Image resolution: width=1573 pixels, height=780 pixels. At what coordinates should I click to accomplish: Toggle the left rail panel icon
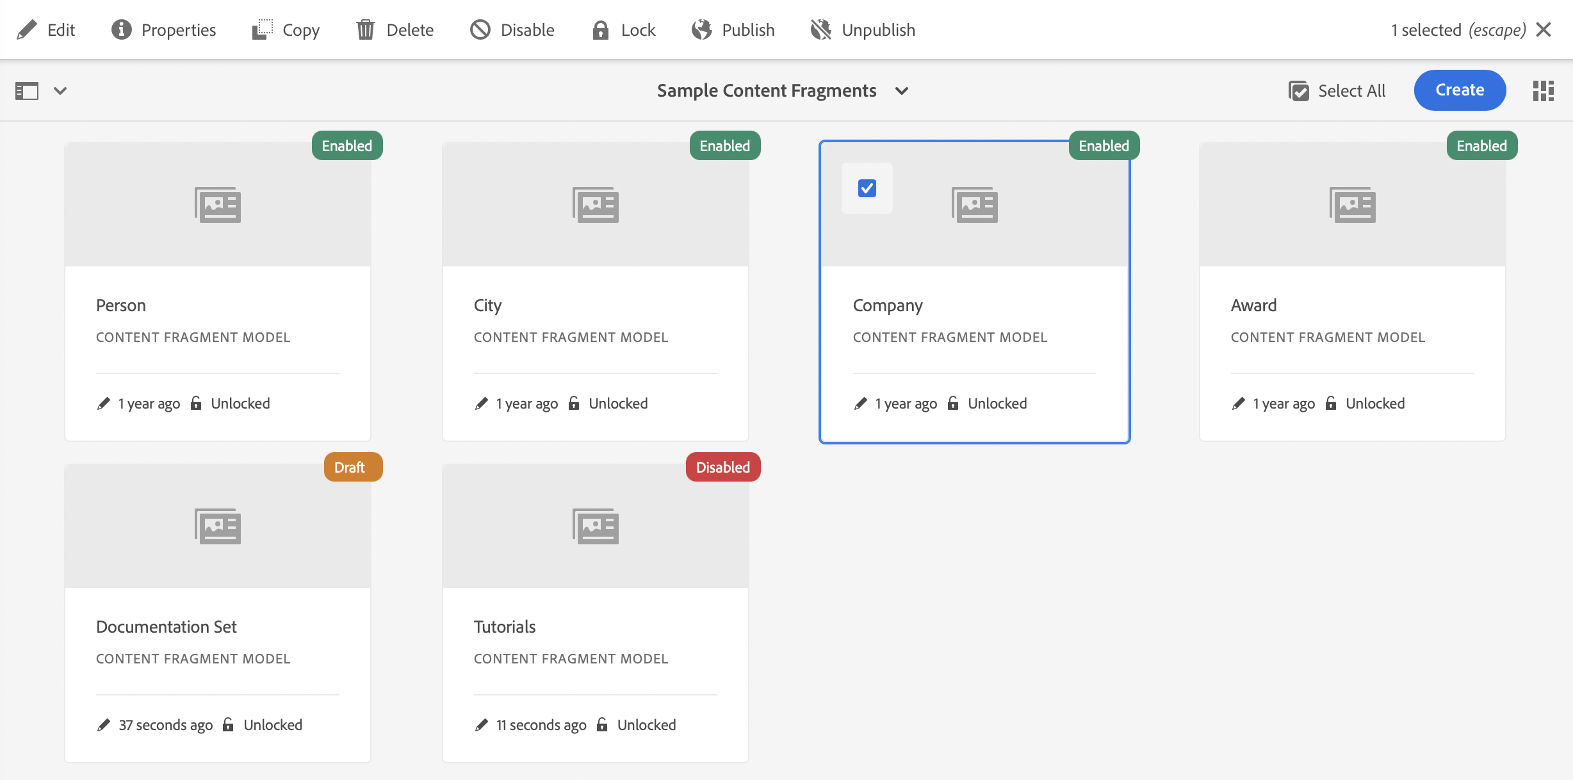pyautogui.click(x=27, y=91)
